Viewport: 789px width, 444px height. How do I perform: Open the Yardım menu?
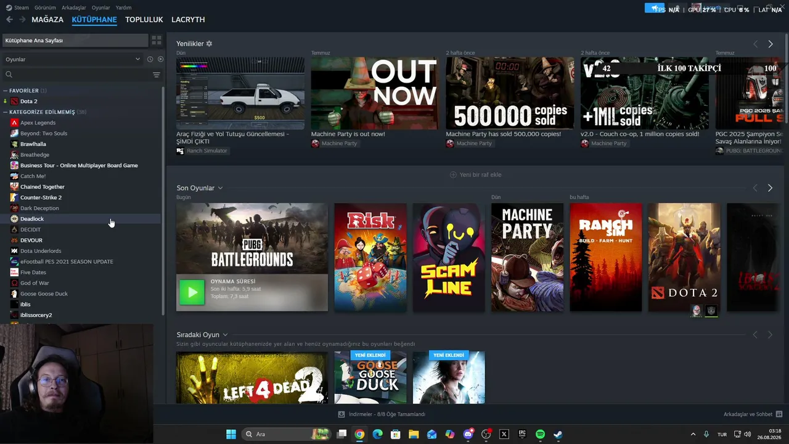coord(124,7)
